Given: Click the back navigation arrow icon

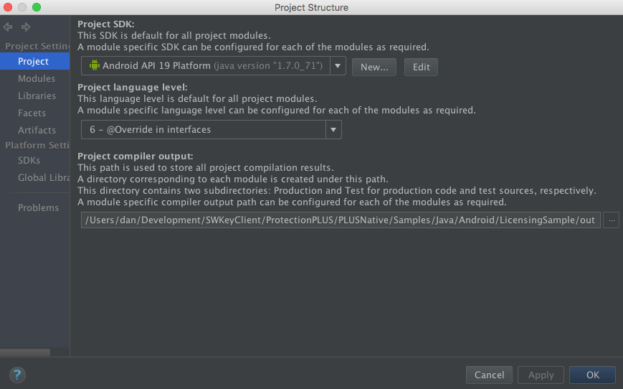Looking at the screenshot, I should [8, 27].
